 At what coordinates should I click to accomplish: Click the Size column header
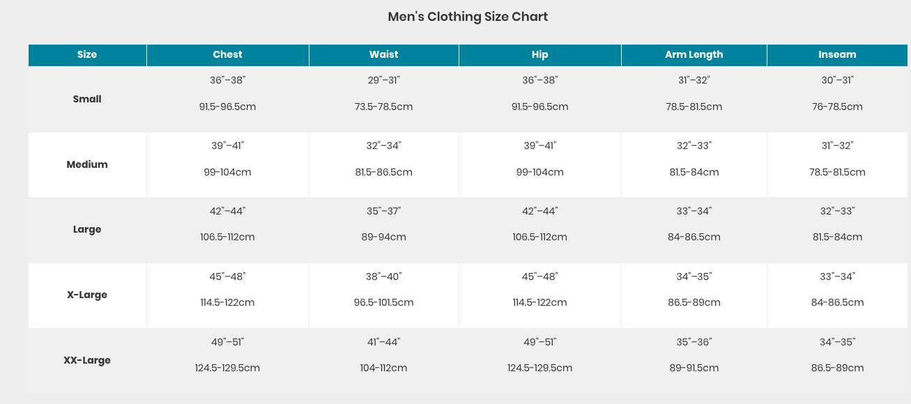[x=87, y=54]
